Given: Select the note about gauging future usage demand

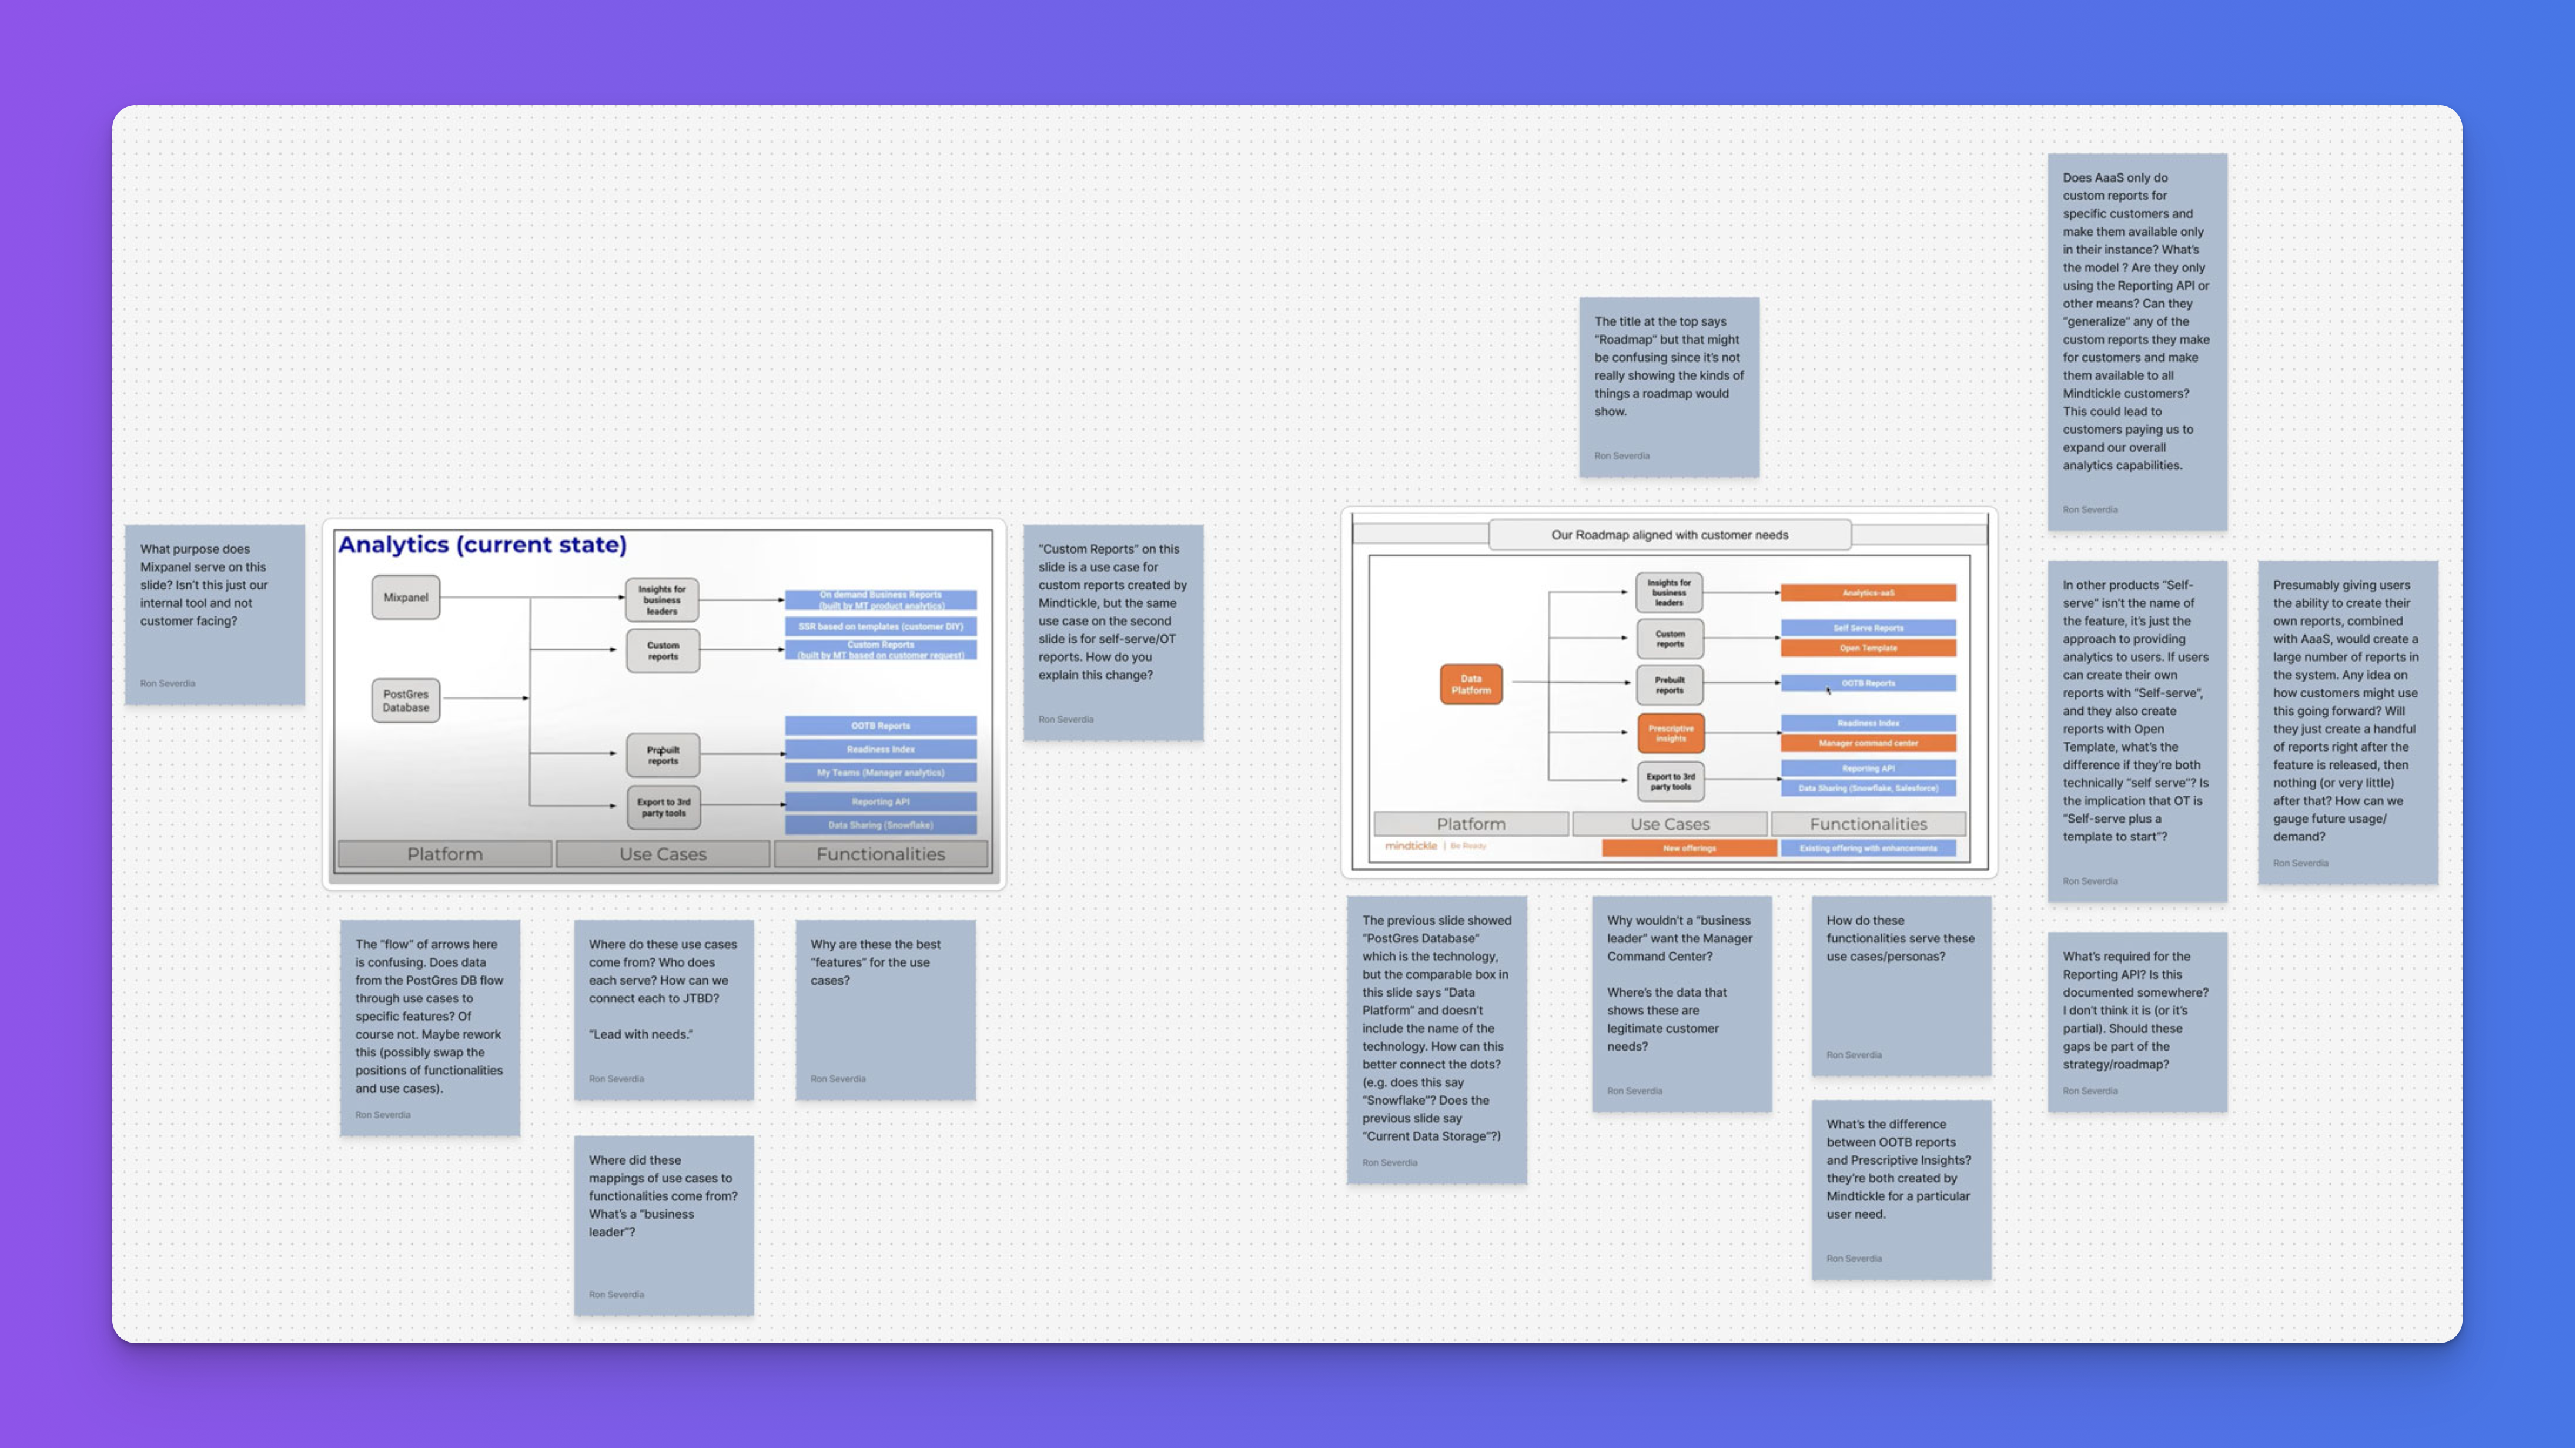Looking at the screenshot, I should click(2347, 722).
